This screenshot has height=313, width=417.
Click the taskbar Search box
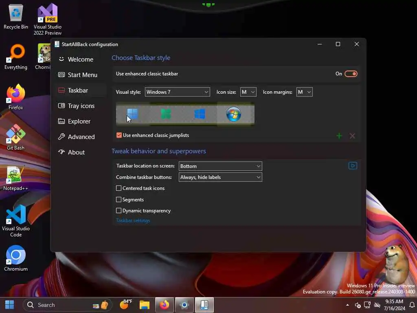coord(67,305)
